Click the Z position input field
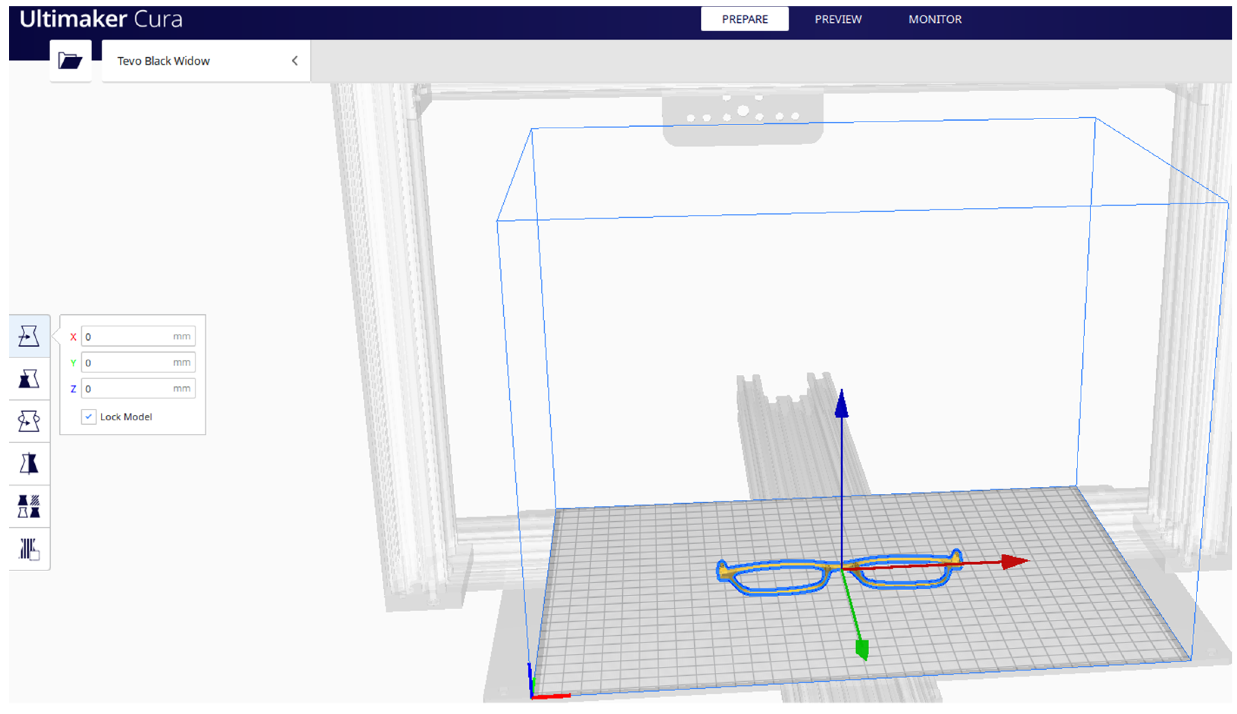 (128, 389)
